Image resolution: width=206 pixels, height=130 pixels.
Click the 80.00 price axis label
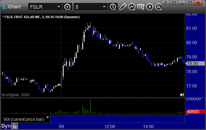point(192,43)
